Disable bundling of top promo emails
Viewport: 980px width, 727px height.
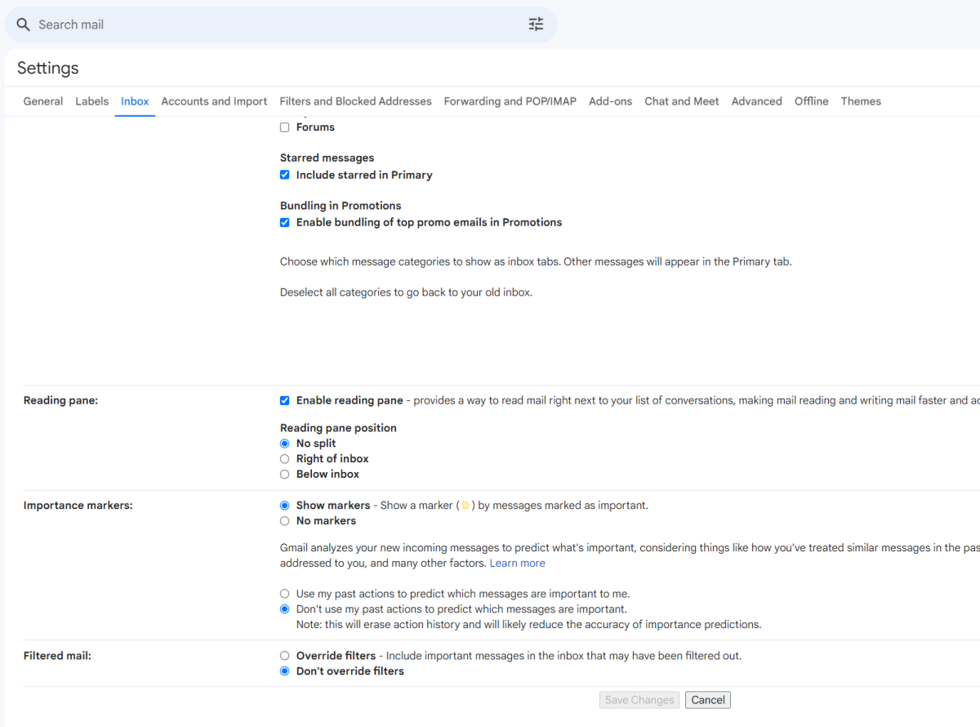[x=285, y=222]
